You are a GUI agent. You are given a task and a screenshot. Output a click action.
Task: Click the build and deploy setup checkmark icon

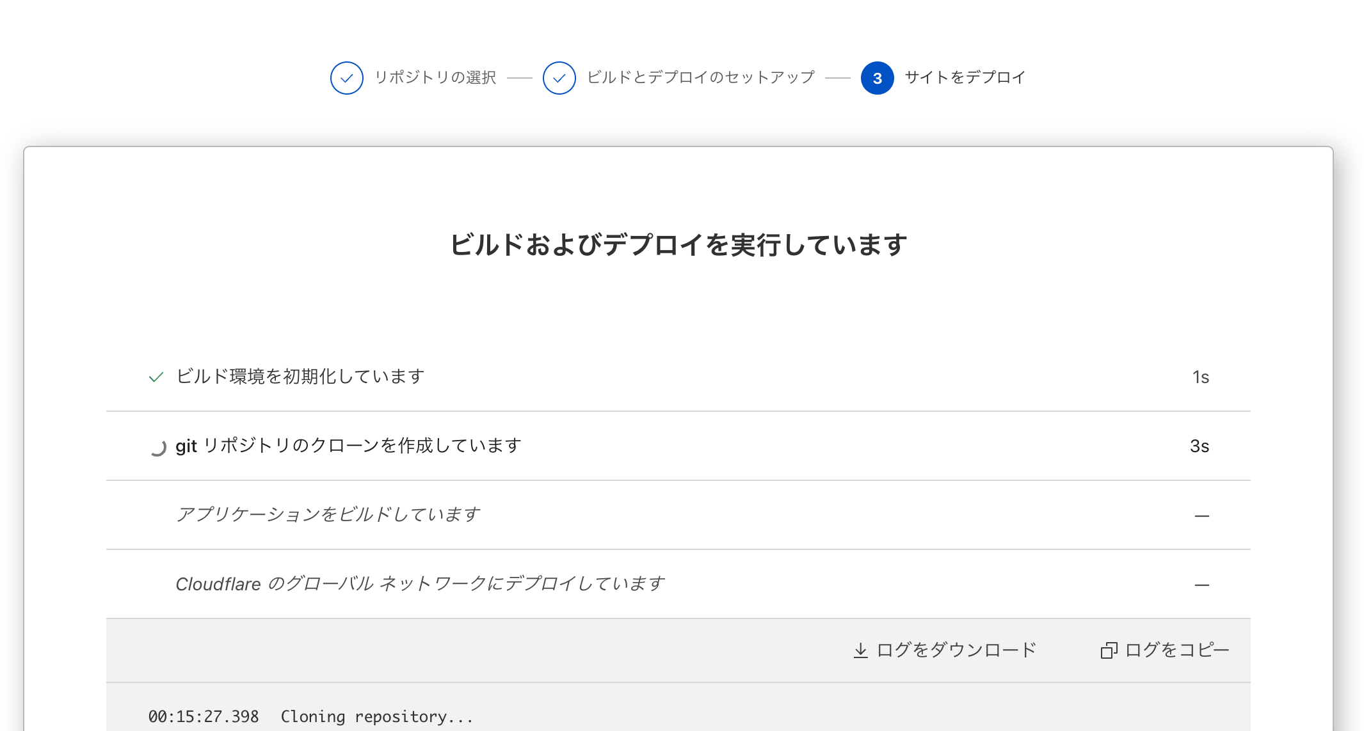(x=559, y=77)
